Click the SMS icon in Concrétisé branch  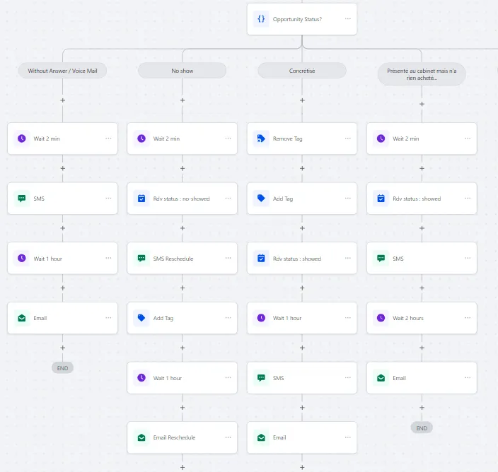tap(261, 378)
